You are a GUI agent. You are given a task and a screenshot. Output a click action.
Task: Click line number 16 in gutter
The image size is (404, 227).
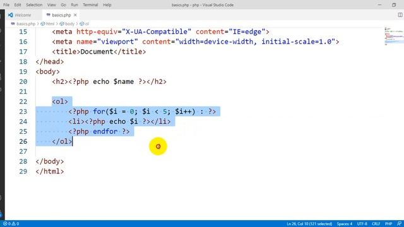pos(23,42)
